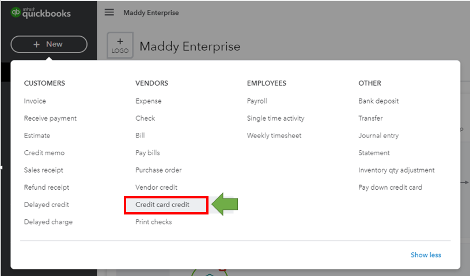Add a company logo placeholder
The height and width of the screenshot is (276, 470).
coord(120,45)
